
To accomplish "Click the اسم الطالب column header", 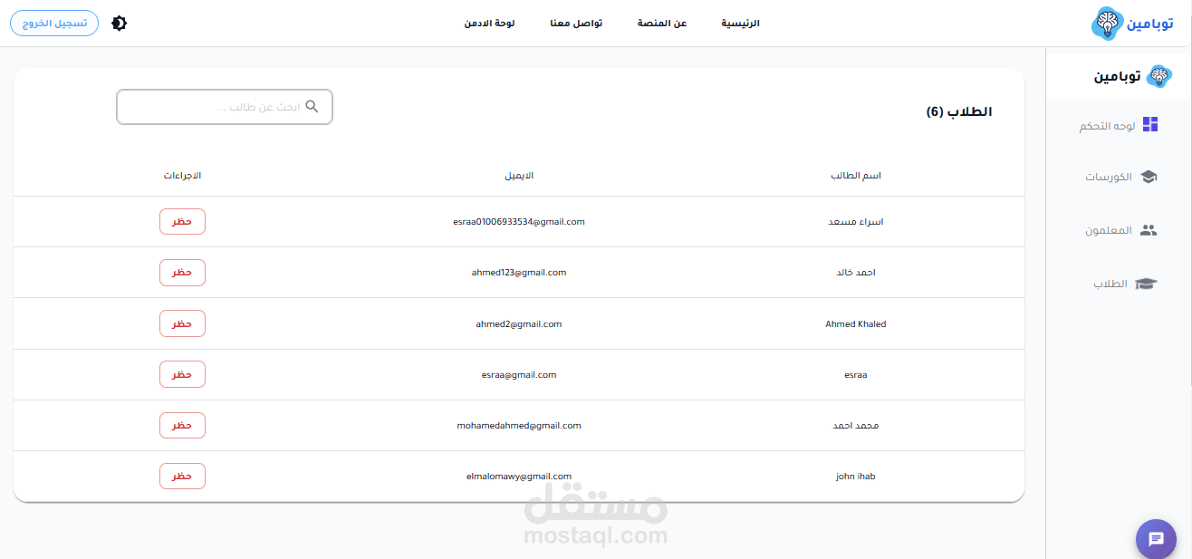I will coord(856,175).
